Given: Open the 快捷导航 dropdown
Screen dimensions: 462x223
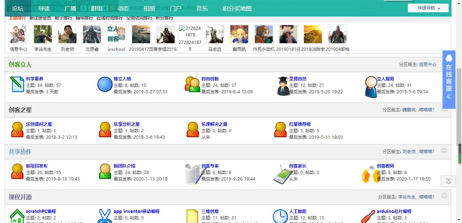Looking at the screenshot, I should [x=428, y=8].
